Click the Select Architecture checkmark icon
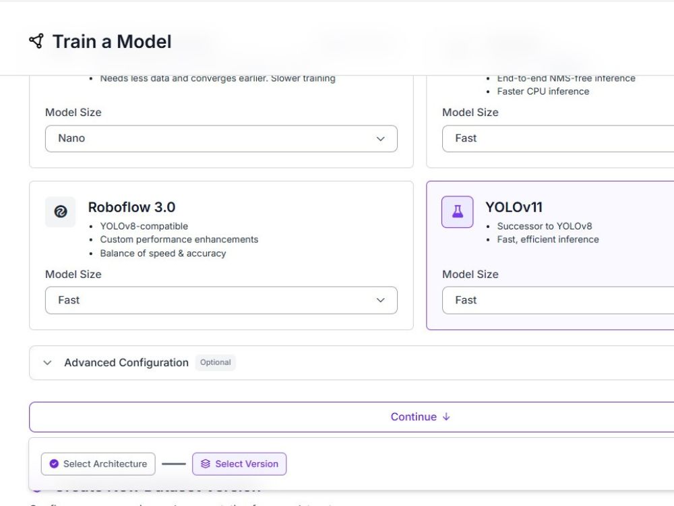674x506 pixels. click(x=54, y=464)
